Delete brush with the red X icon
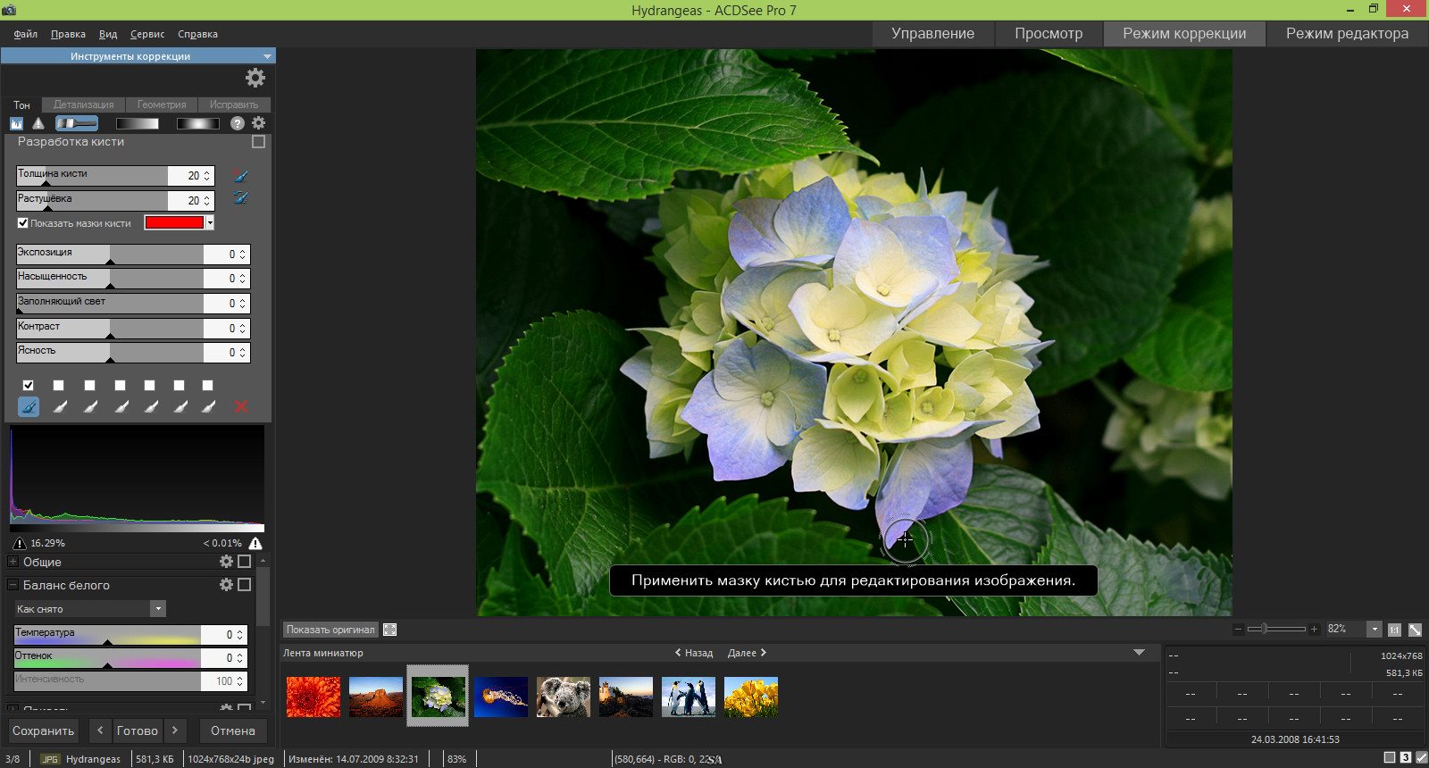 (x=240, y=406)
